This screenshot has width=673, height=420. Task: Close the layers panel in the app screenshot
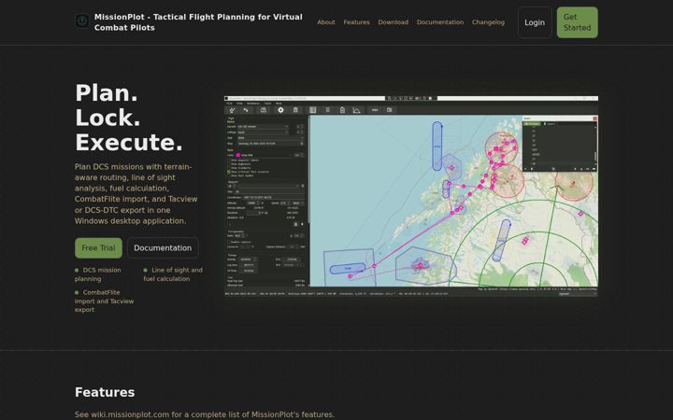[x=594, y=119]
